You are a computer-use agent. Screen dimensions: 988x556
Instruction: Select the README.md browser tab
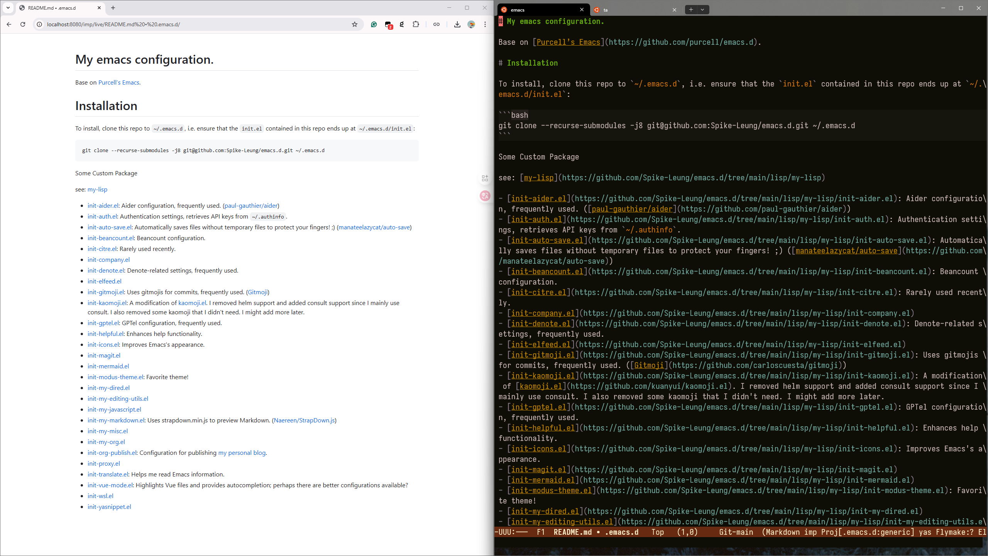[x=60, y=8]
